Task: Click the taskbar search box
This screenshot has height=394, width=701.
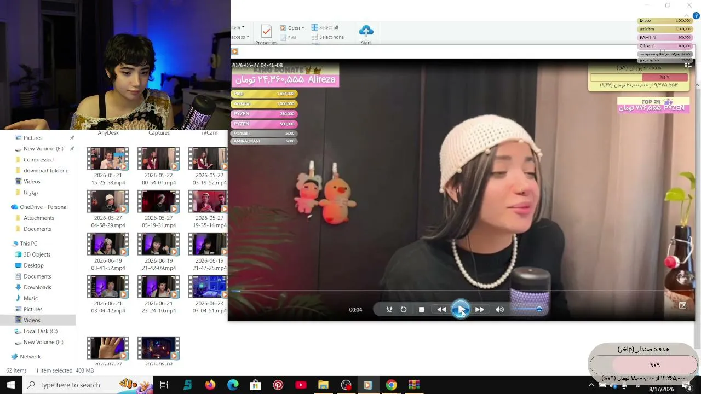Action: pos(88,385)
